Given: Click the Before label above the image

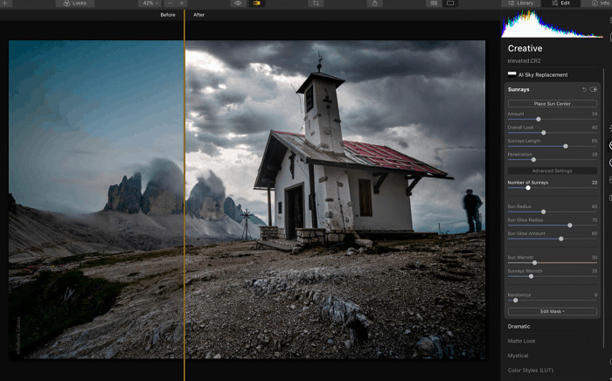Looking at the screenshot, I should tap(168, 15).
